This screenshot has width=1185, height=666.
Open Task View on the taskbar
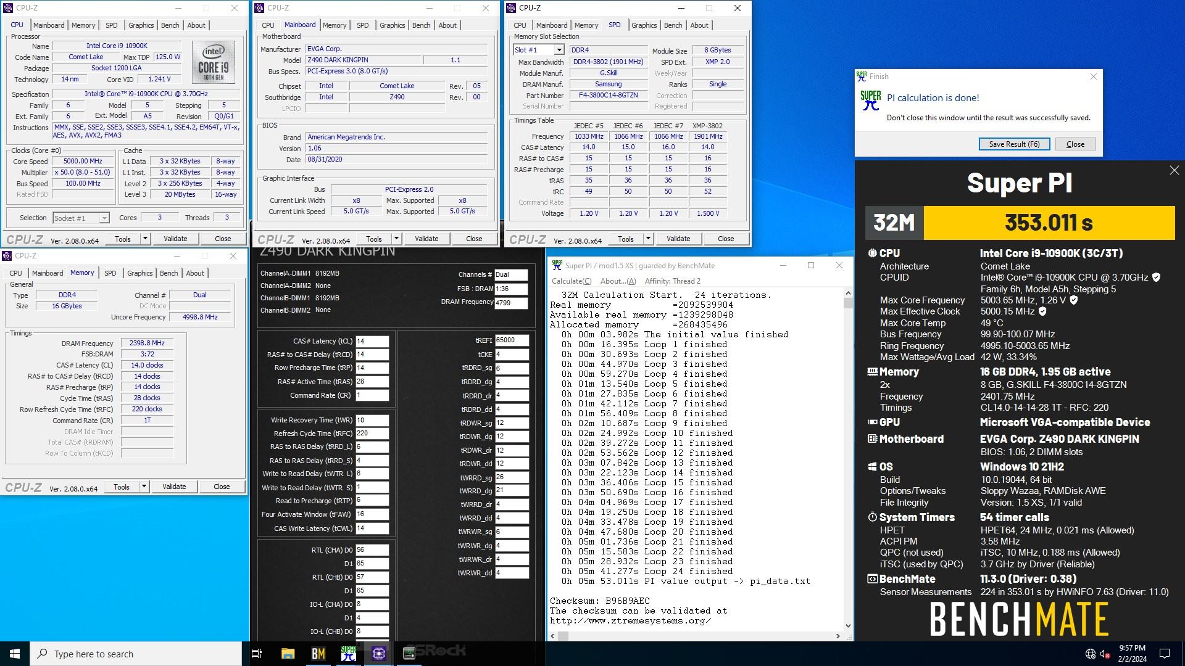(x=257, y=654)
